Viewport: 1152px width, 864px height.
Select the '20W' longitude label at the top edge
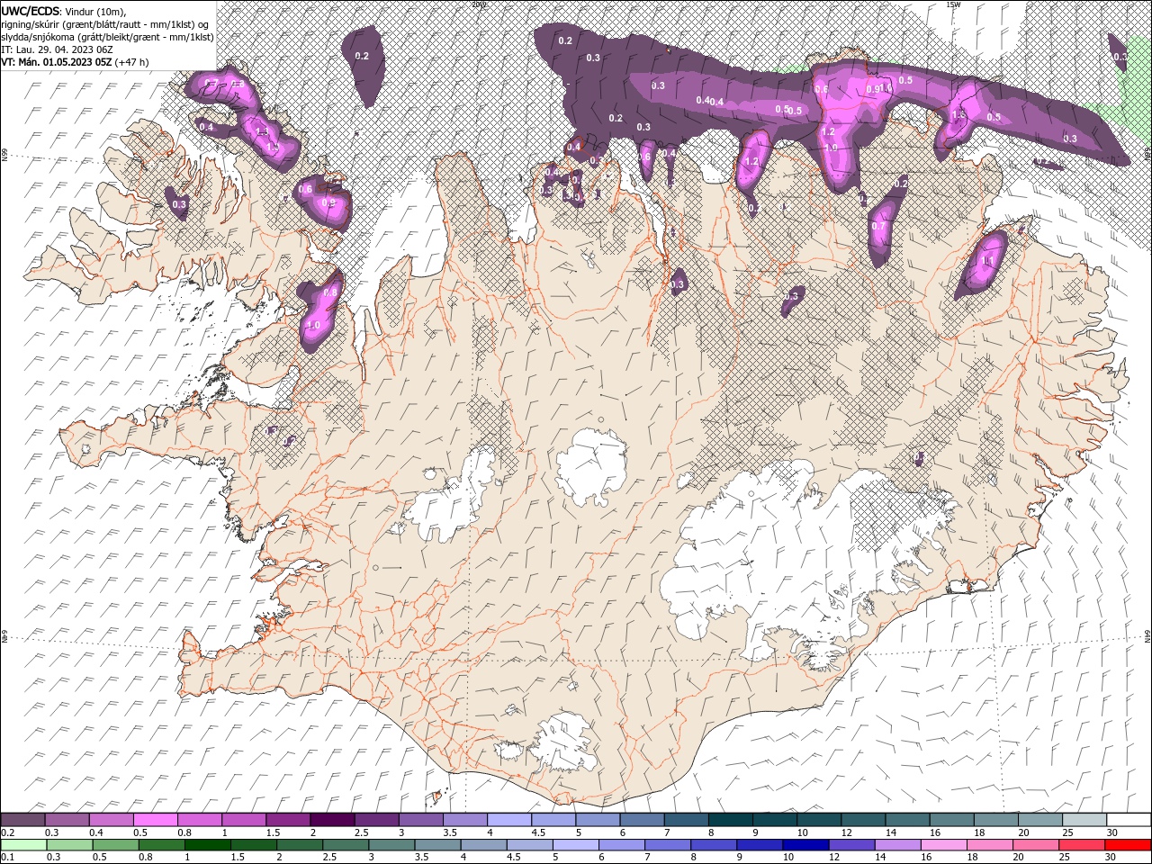(478, 4)
